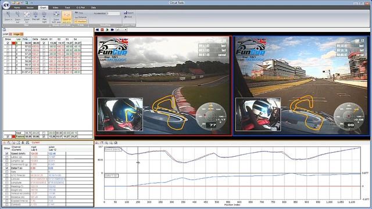The image size is (372, 209).
Task: Switch to the Data tab
Action: click(x=94, y=8)
